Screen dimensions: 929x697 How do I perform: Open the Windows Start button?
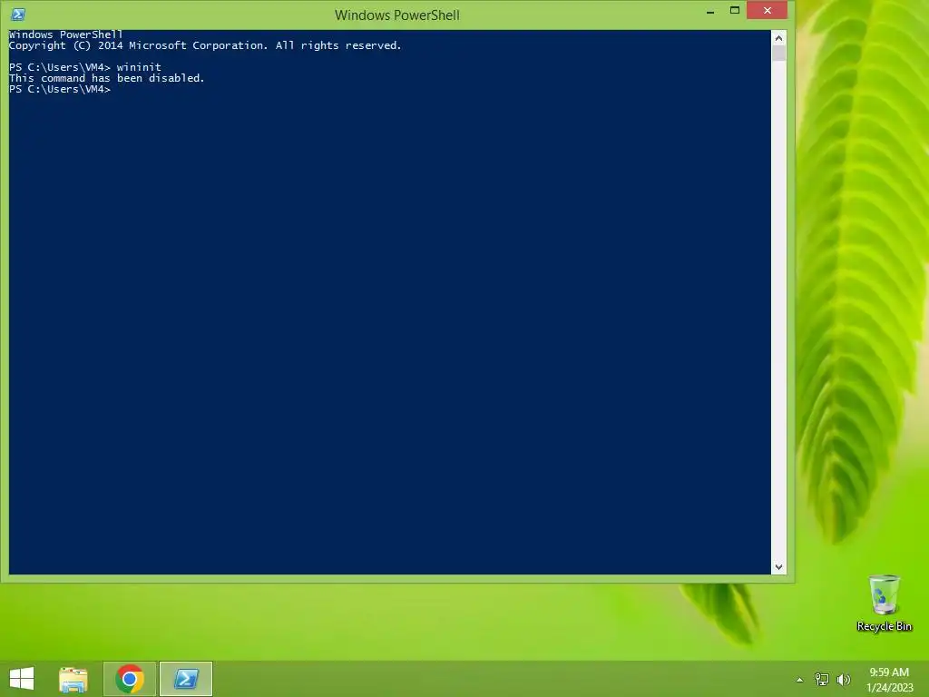[x=22, y=679]
